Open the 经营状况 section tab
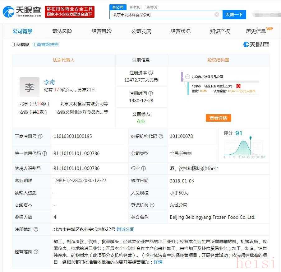The width and height of the screenshot is (281, 272). point(181,31)
